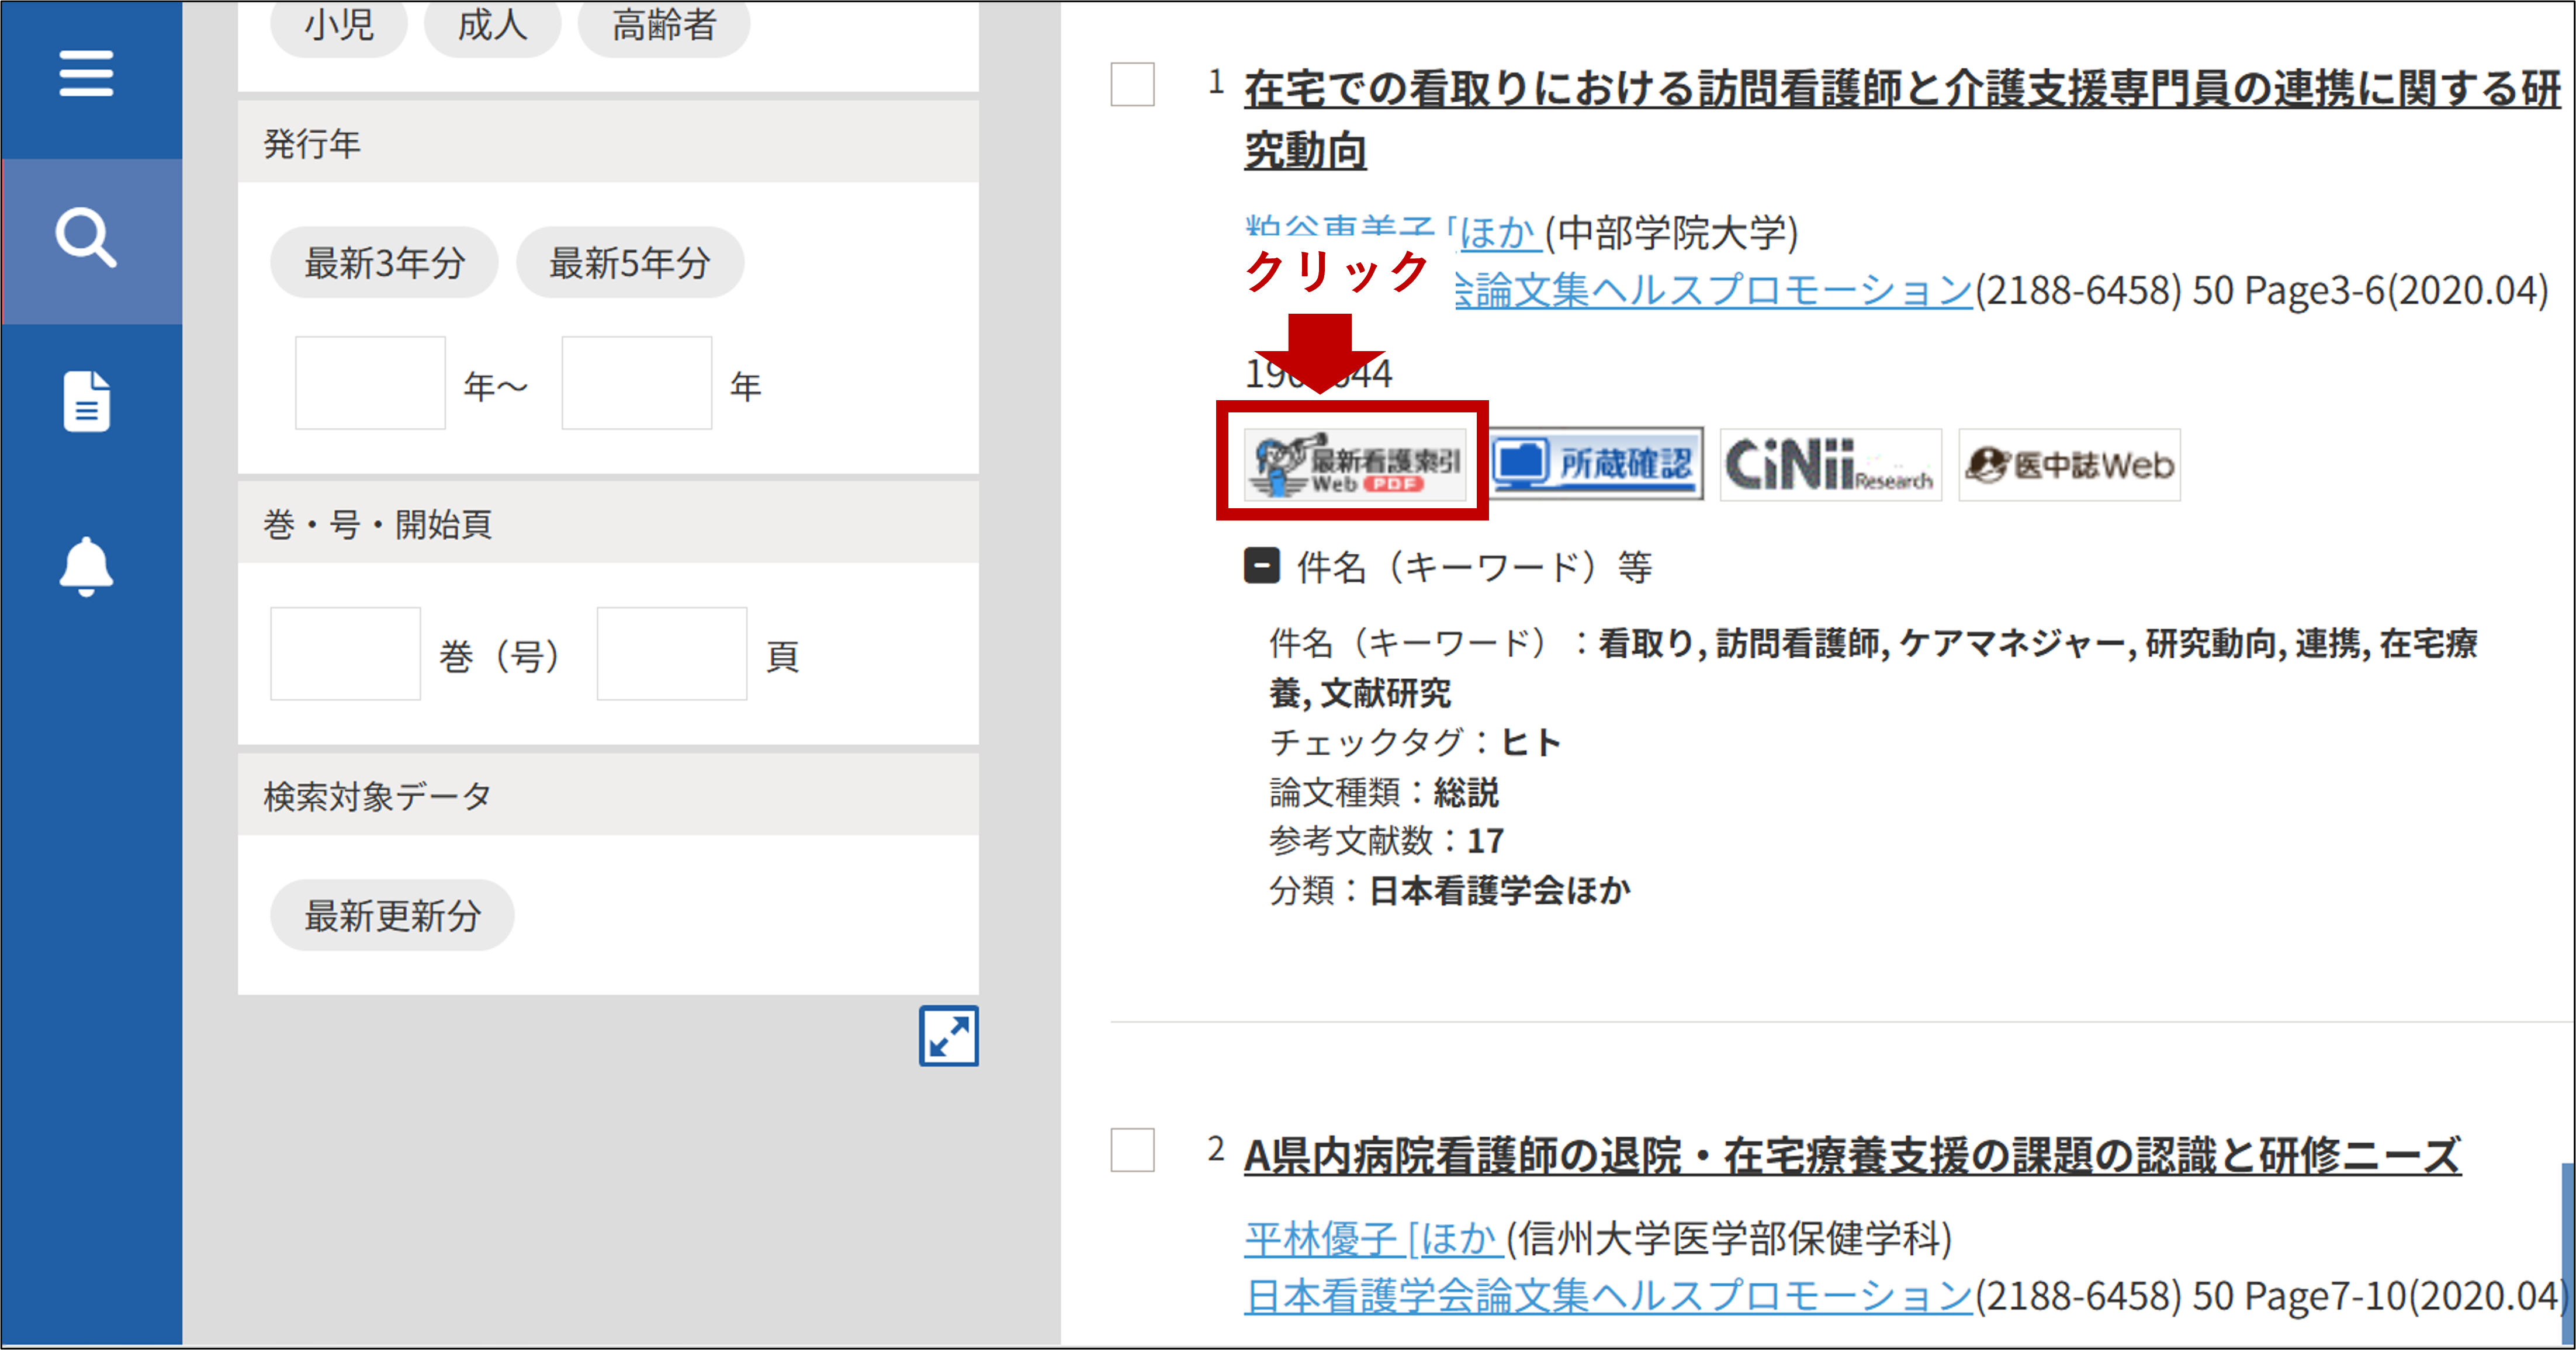Screen dimensions: 2576x1350
Task: Click the 巻・号・開始頁 section header
Action: (x=608, y=523)
